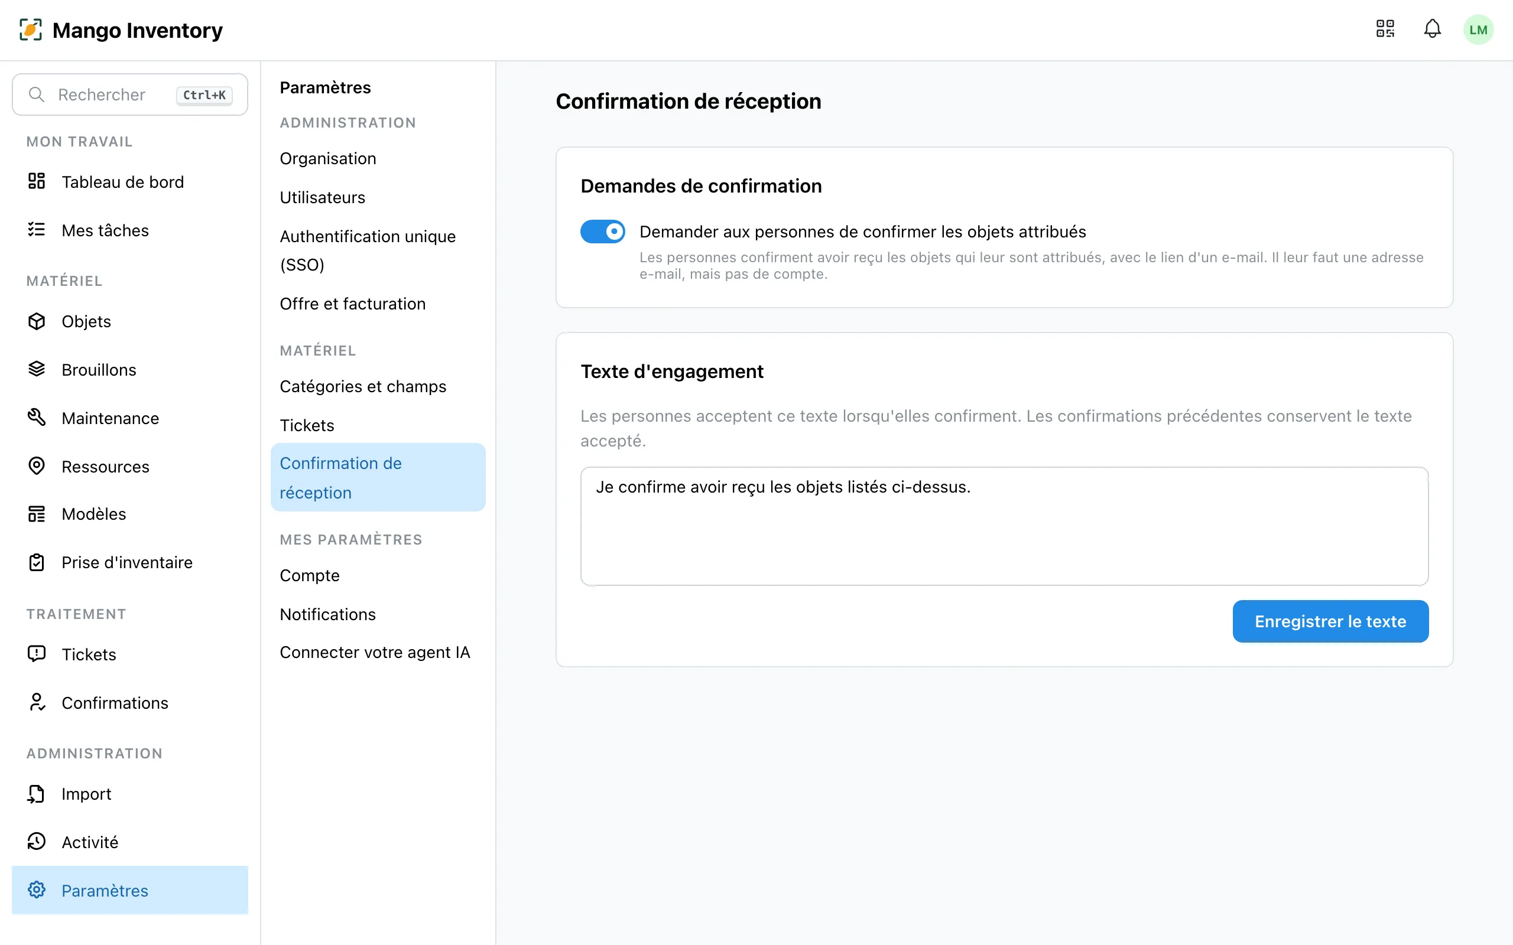Open the LM user avatar menu
Screen dimensions: 1513x945
pyautogui.click(x=1478, y=30)
